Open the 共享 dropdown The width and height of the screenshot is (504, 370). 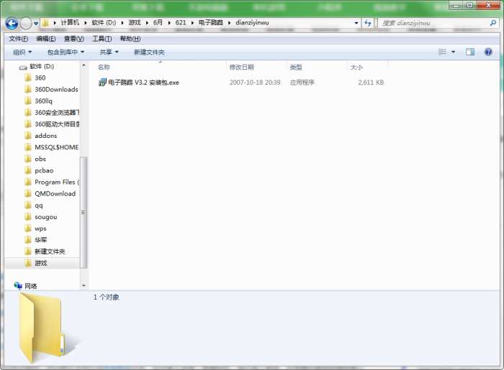click(x=109, y=52)
